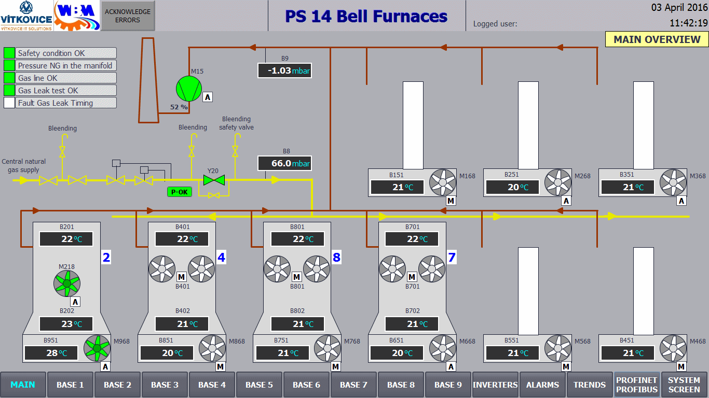Click the M568 fan symbol
This screenshot has height=398, width=709.
point(558,348)
